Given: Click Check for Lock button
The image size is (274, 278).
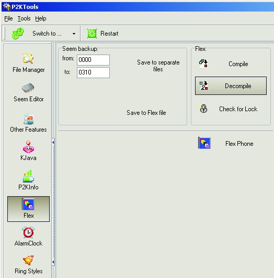Looking at the screenshot, I should 231,109.
